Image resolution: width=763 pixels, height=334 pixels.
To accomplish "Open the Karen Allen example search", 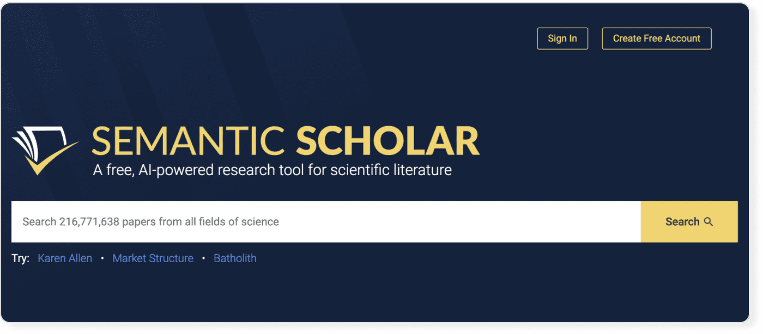I will coord(65,258).
